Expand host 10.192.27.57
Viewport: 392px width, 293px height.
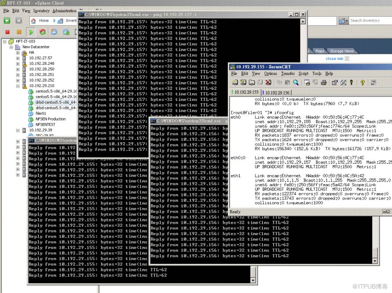18,58
